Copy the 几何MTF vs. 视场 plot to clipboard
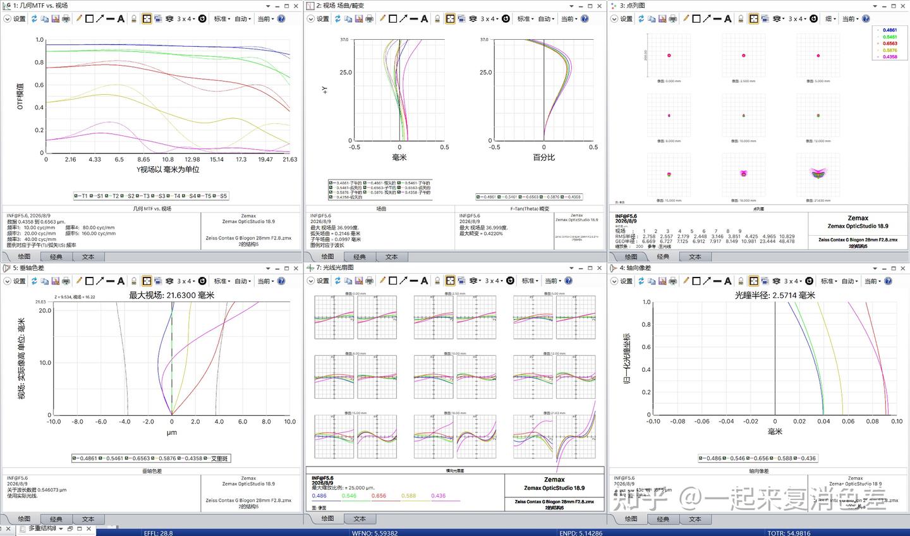Screen dimensions: 910x536 pos(45,19)
